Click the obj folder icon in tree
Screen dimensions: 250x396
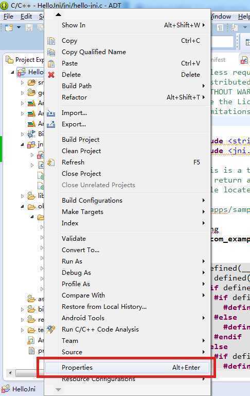31,207
